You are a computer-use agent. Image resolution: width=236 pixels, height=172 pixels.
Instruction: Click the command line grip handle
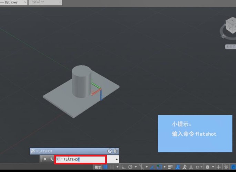click(x=41, y=159)
